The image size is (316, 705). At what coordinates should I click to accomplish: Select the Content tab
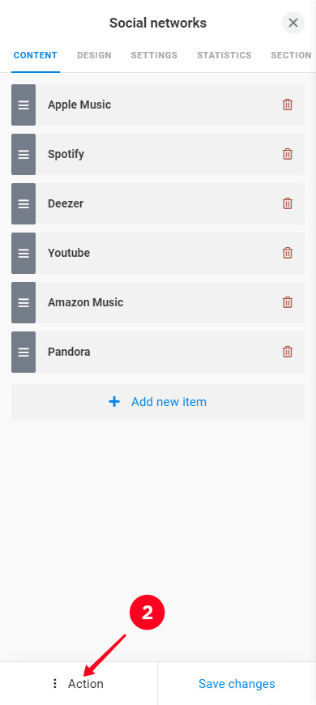coord(36,55)
